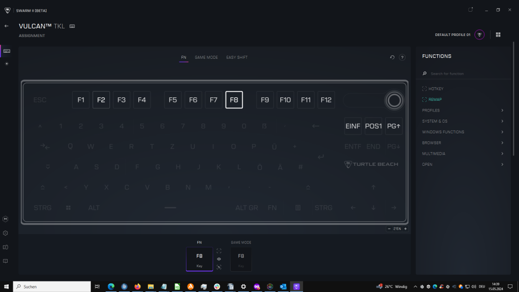Toggle the eye icon beside FN F8 slot
Viewport: 519px width, 292px height.
(x=219, y=259)
